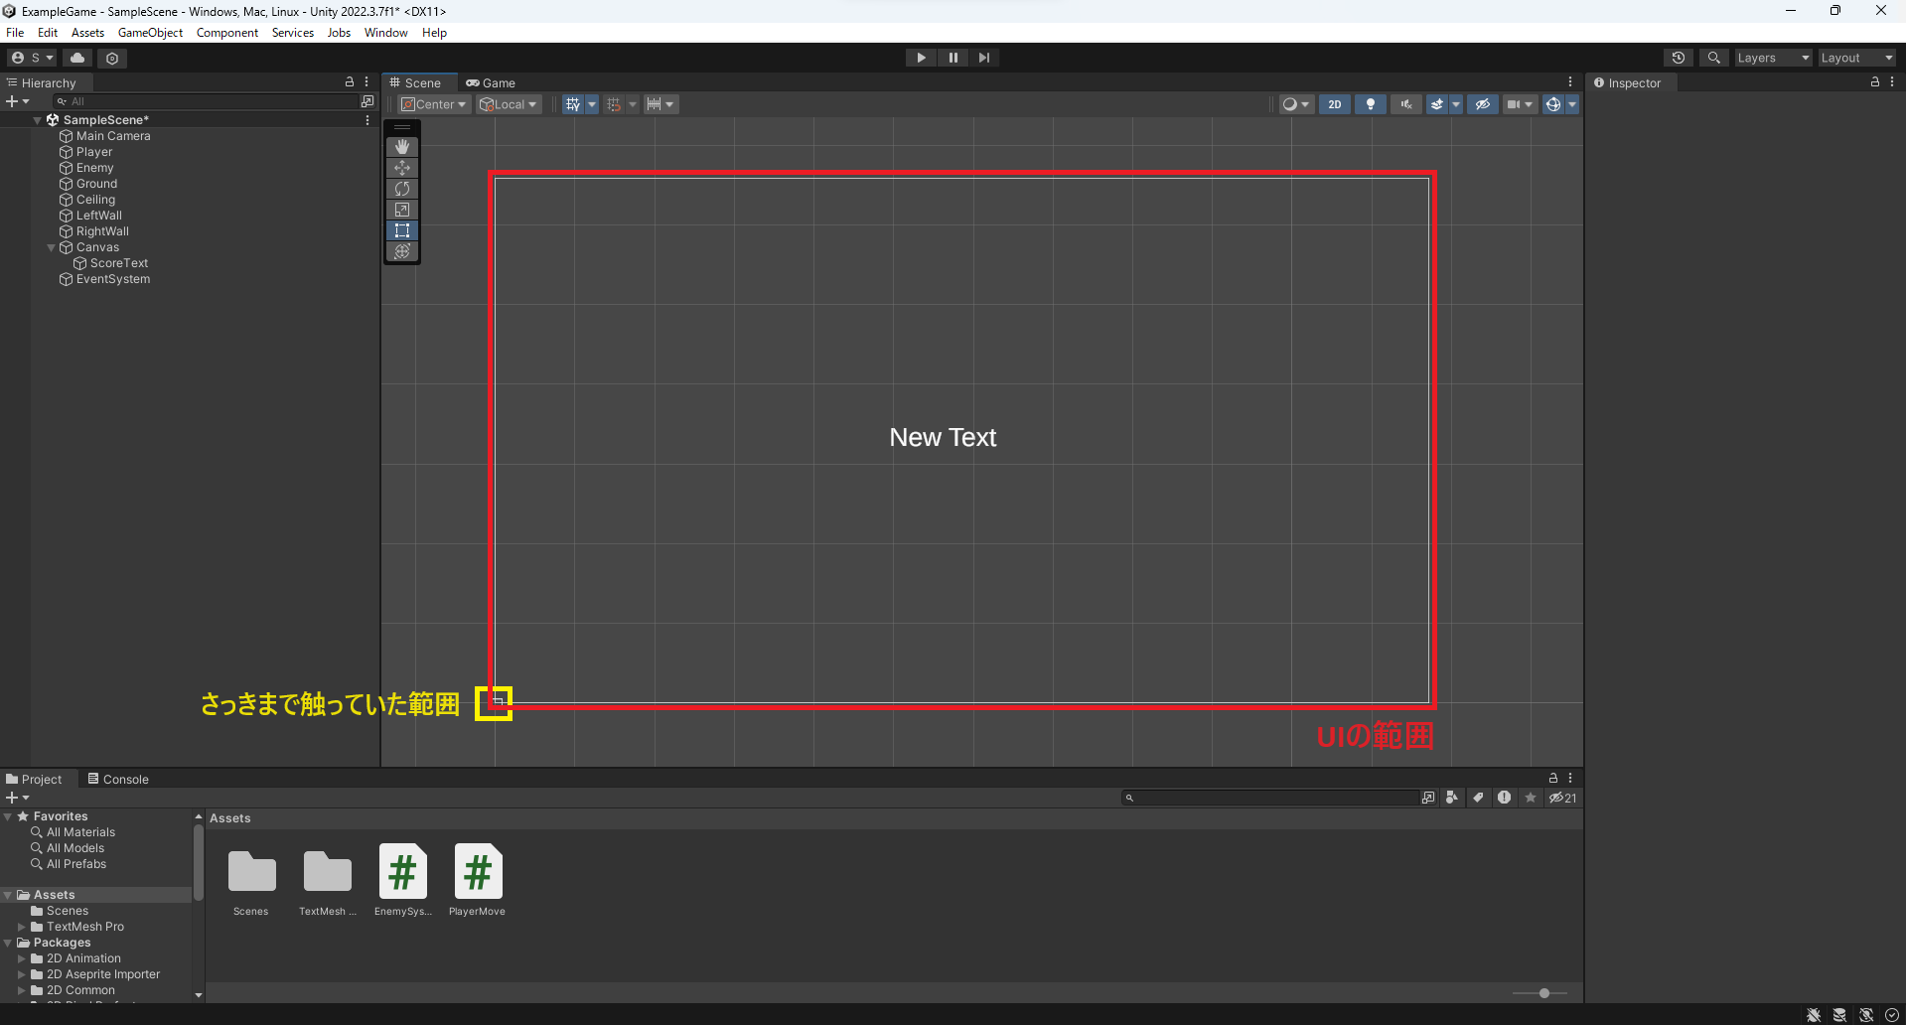Collapse the Canvas item in Hierarchy
The height and width of the screenshot is (1025, 1906).
pos(51,247)
